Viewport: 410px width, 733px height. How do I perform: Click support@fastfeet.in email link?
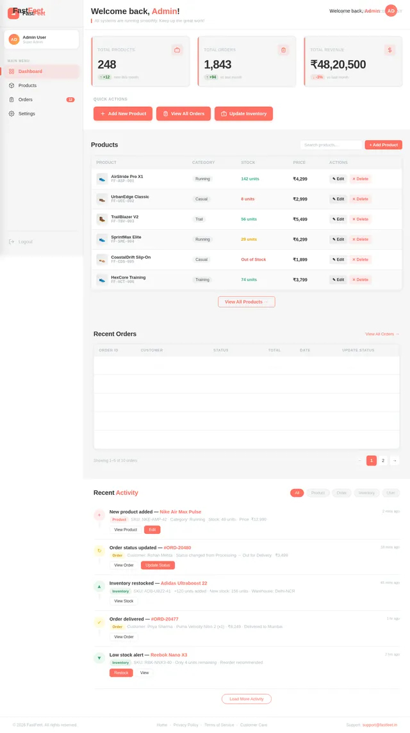[x=380, y=725]
